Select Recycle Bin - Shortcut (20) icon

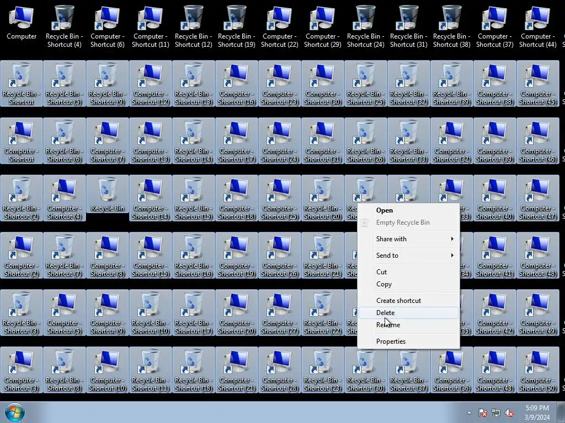pos(322,198)
